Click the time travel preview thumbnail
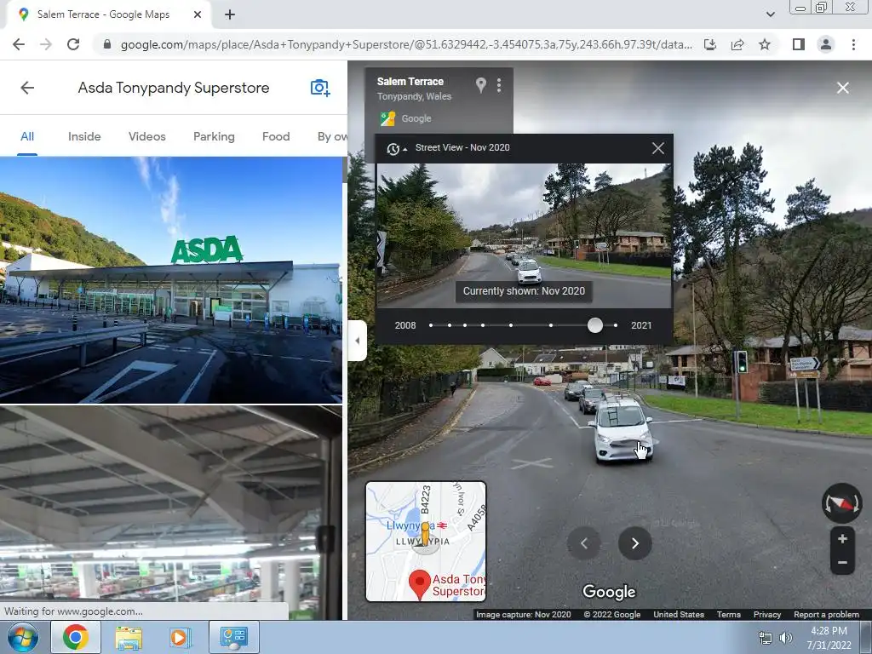 point(525,235)
